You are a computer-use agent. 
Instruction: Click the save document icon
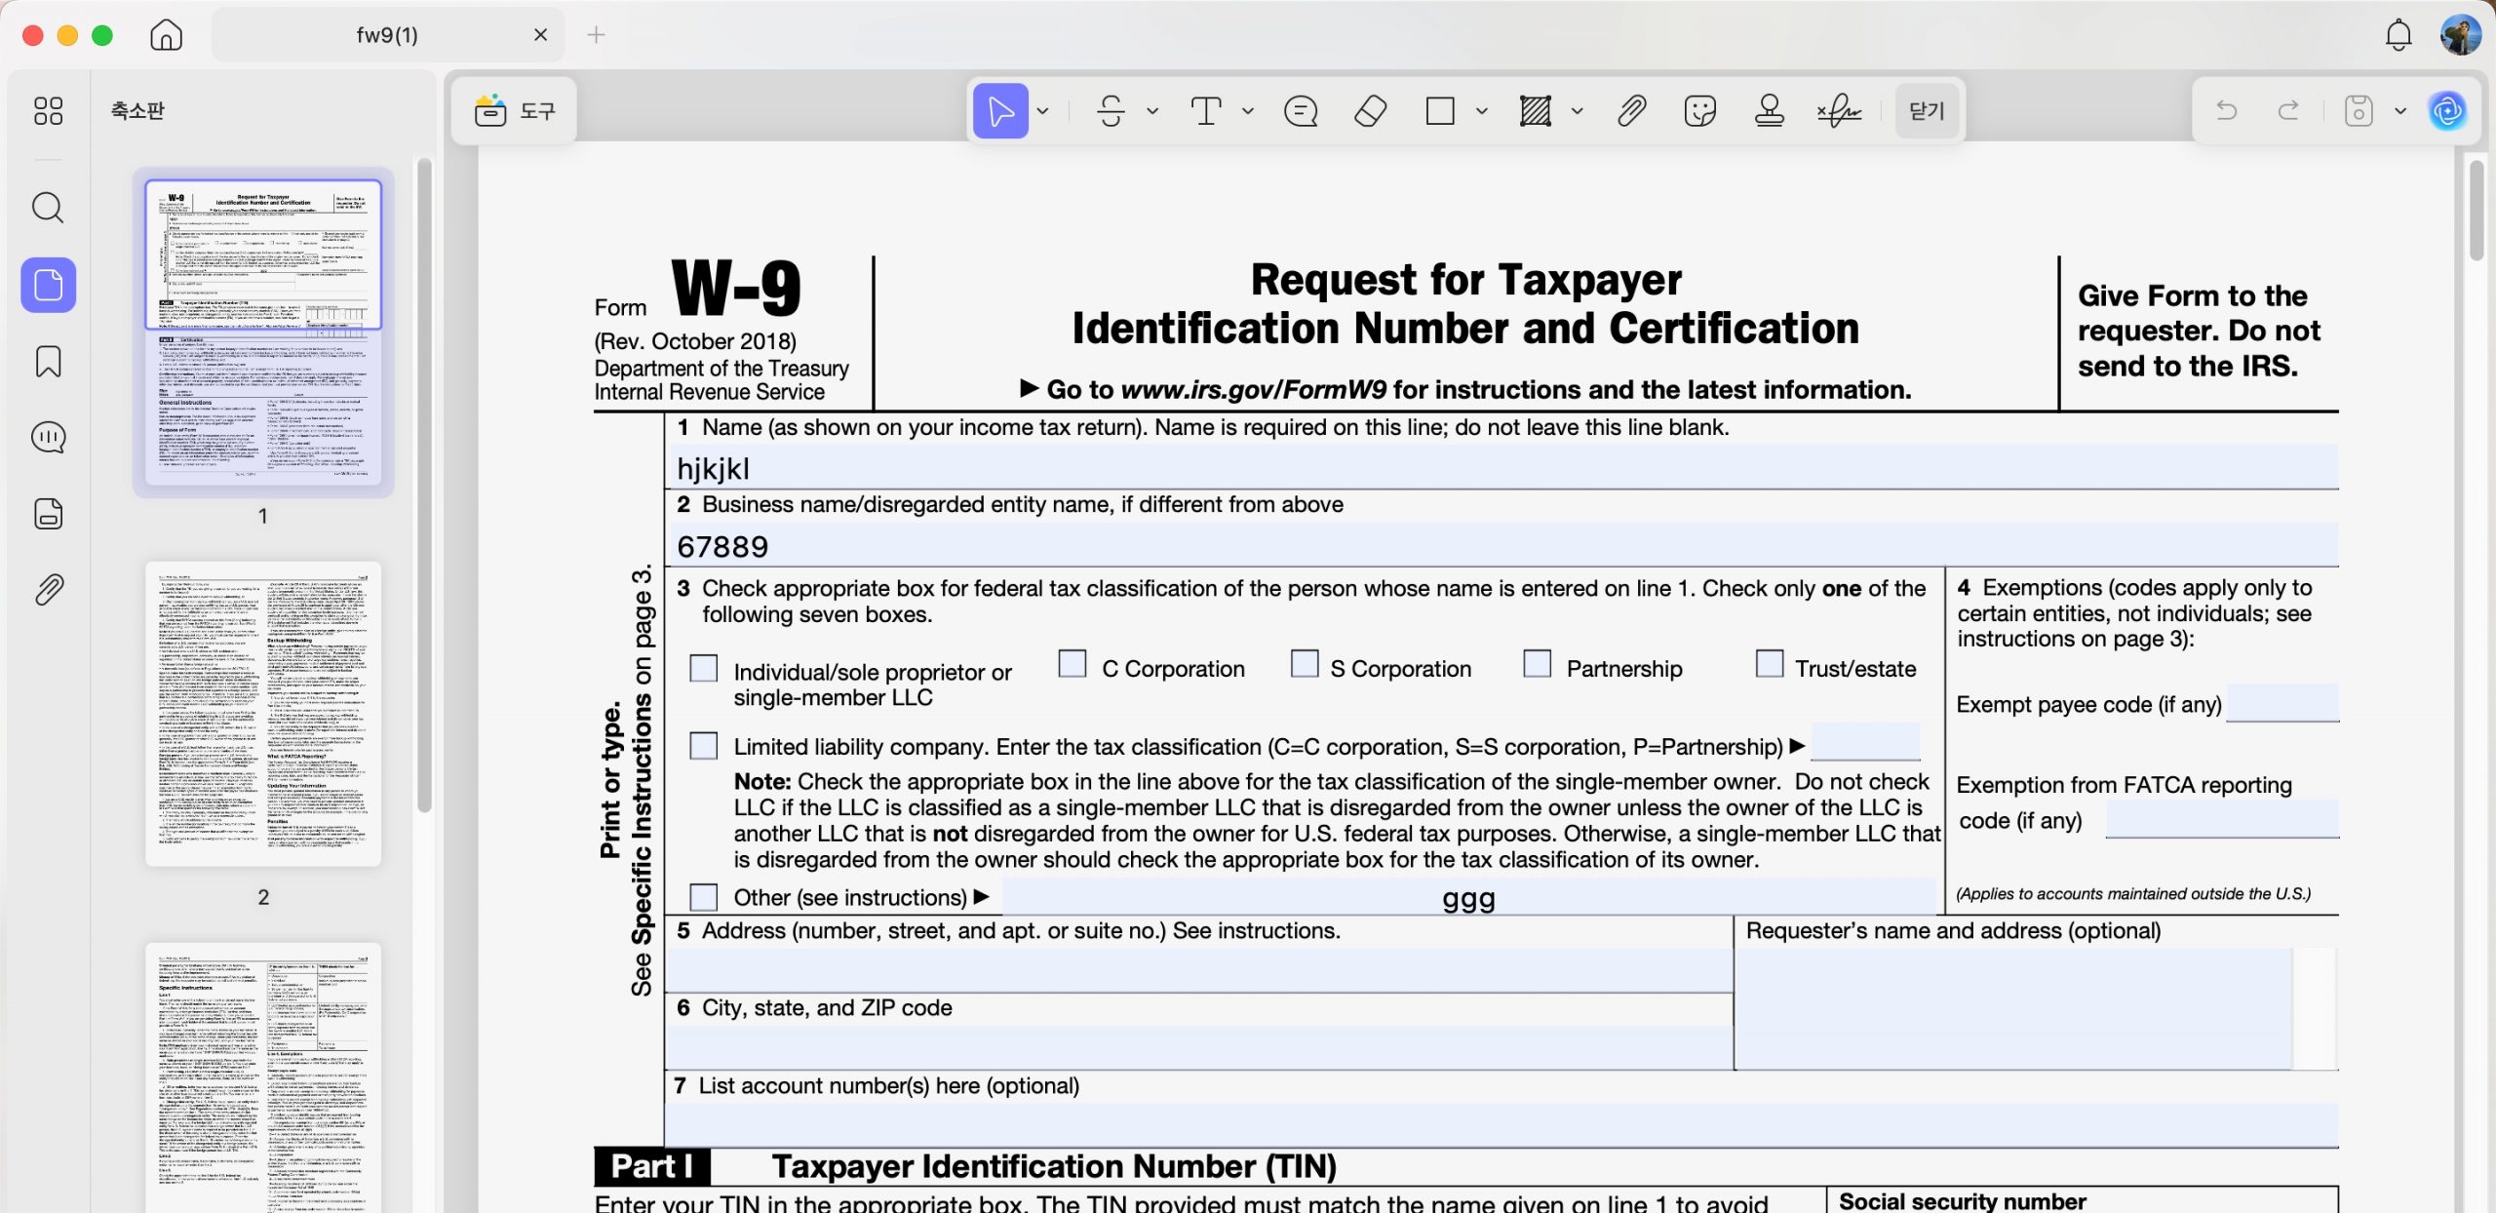click(2358, 110)
